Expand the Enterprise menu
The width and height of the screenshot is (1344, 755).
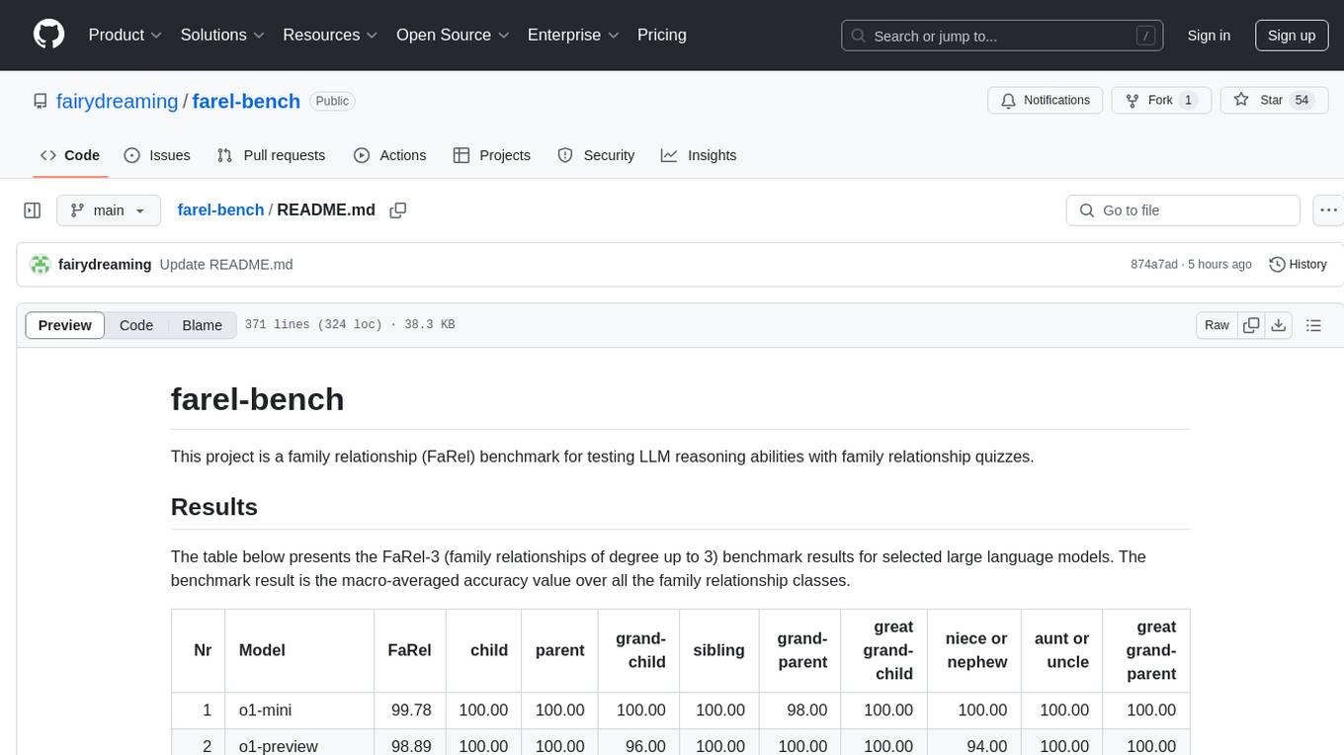pyautogui.click(x=573, y=35)
